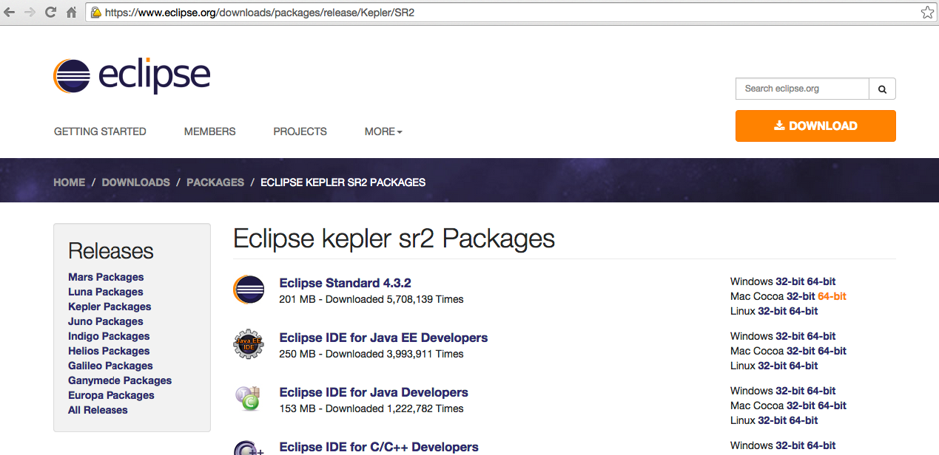
Task: Reload the page with refresh icon
Action: (50, 13)
